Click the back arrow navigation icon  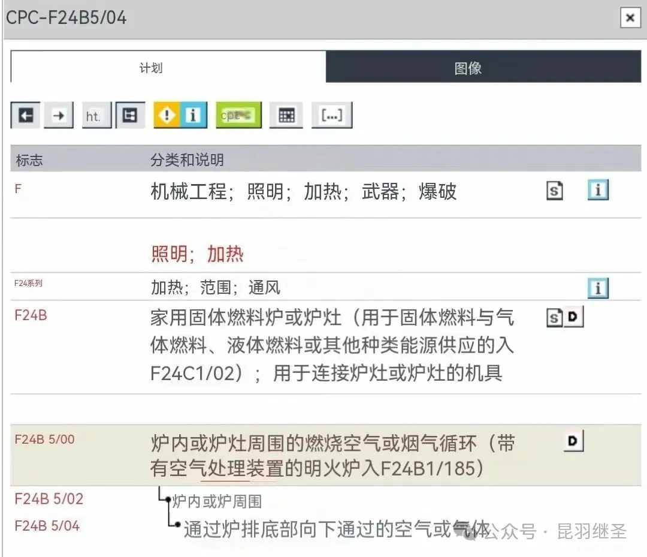coord(25,116)
